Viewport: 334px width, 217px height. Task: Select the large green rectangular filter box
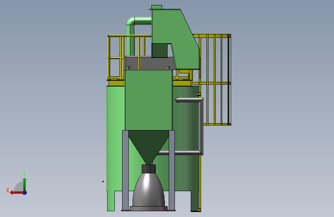pyautogui.click(x=149, y=100)
